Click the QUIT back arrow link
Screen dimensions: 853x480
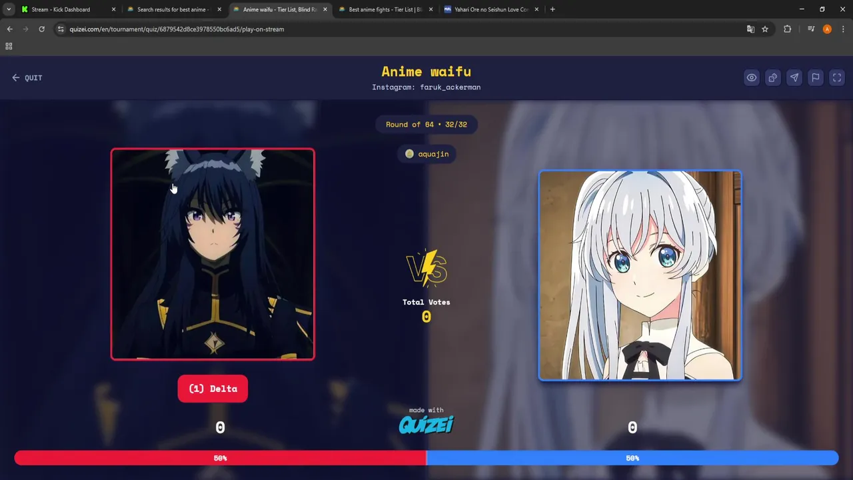click(x=27, y=78)
